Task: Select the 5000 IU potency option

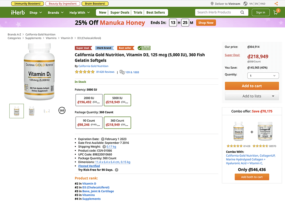Action: point(117,100)
